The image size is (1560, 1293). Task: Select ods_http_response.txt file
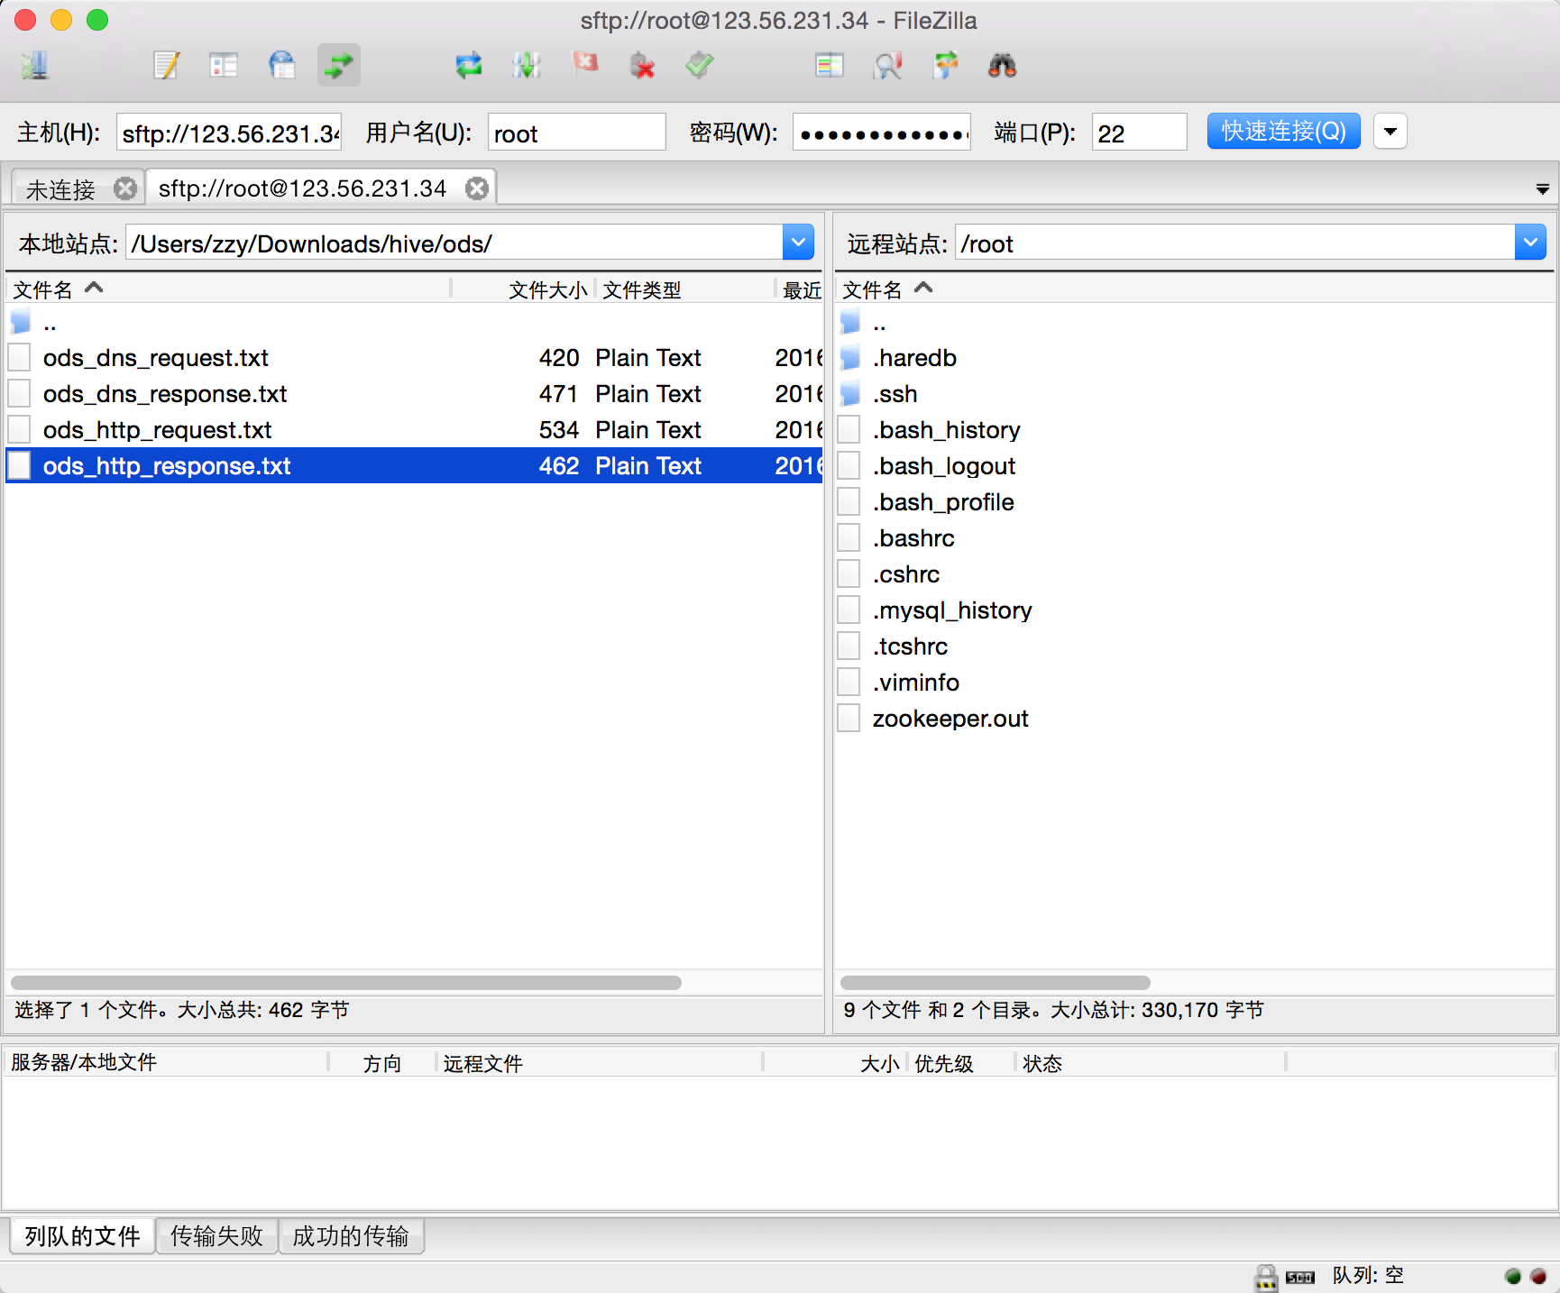click(414, 466)
